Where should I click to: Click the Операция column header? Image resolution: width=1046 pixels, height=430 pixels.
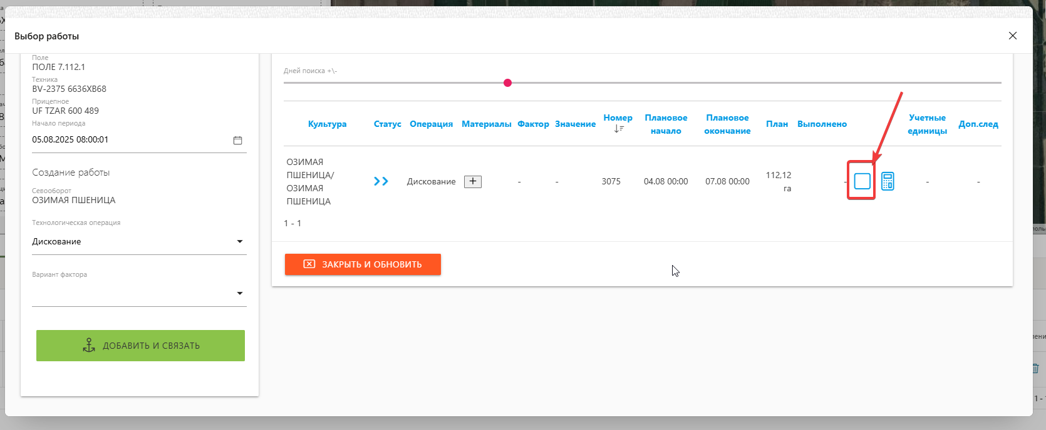tap(431, 124)
